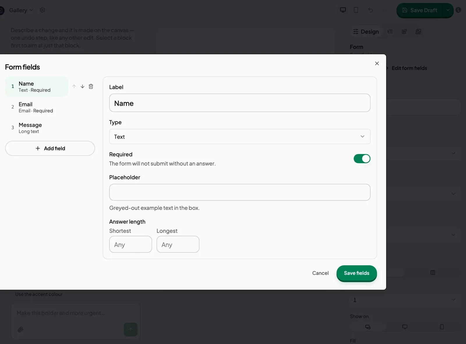Select the Message field in list
This screenshot has height=344, width=466.
click(37, 128)
